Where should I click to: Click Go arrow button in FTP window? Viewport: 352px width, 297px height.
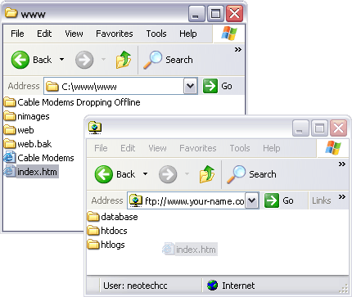click(x=272, y=200)
